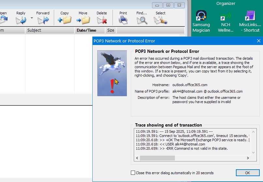Sort by the Date/Time column header
The width and height of the screenshot is (263, 182).
90,30
